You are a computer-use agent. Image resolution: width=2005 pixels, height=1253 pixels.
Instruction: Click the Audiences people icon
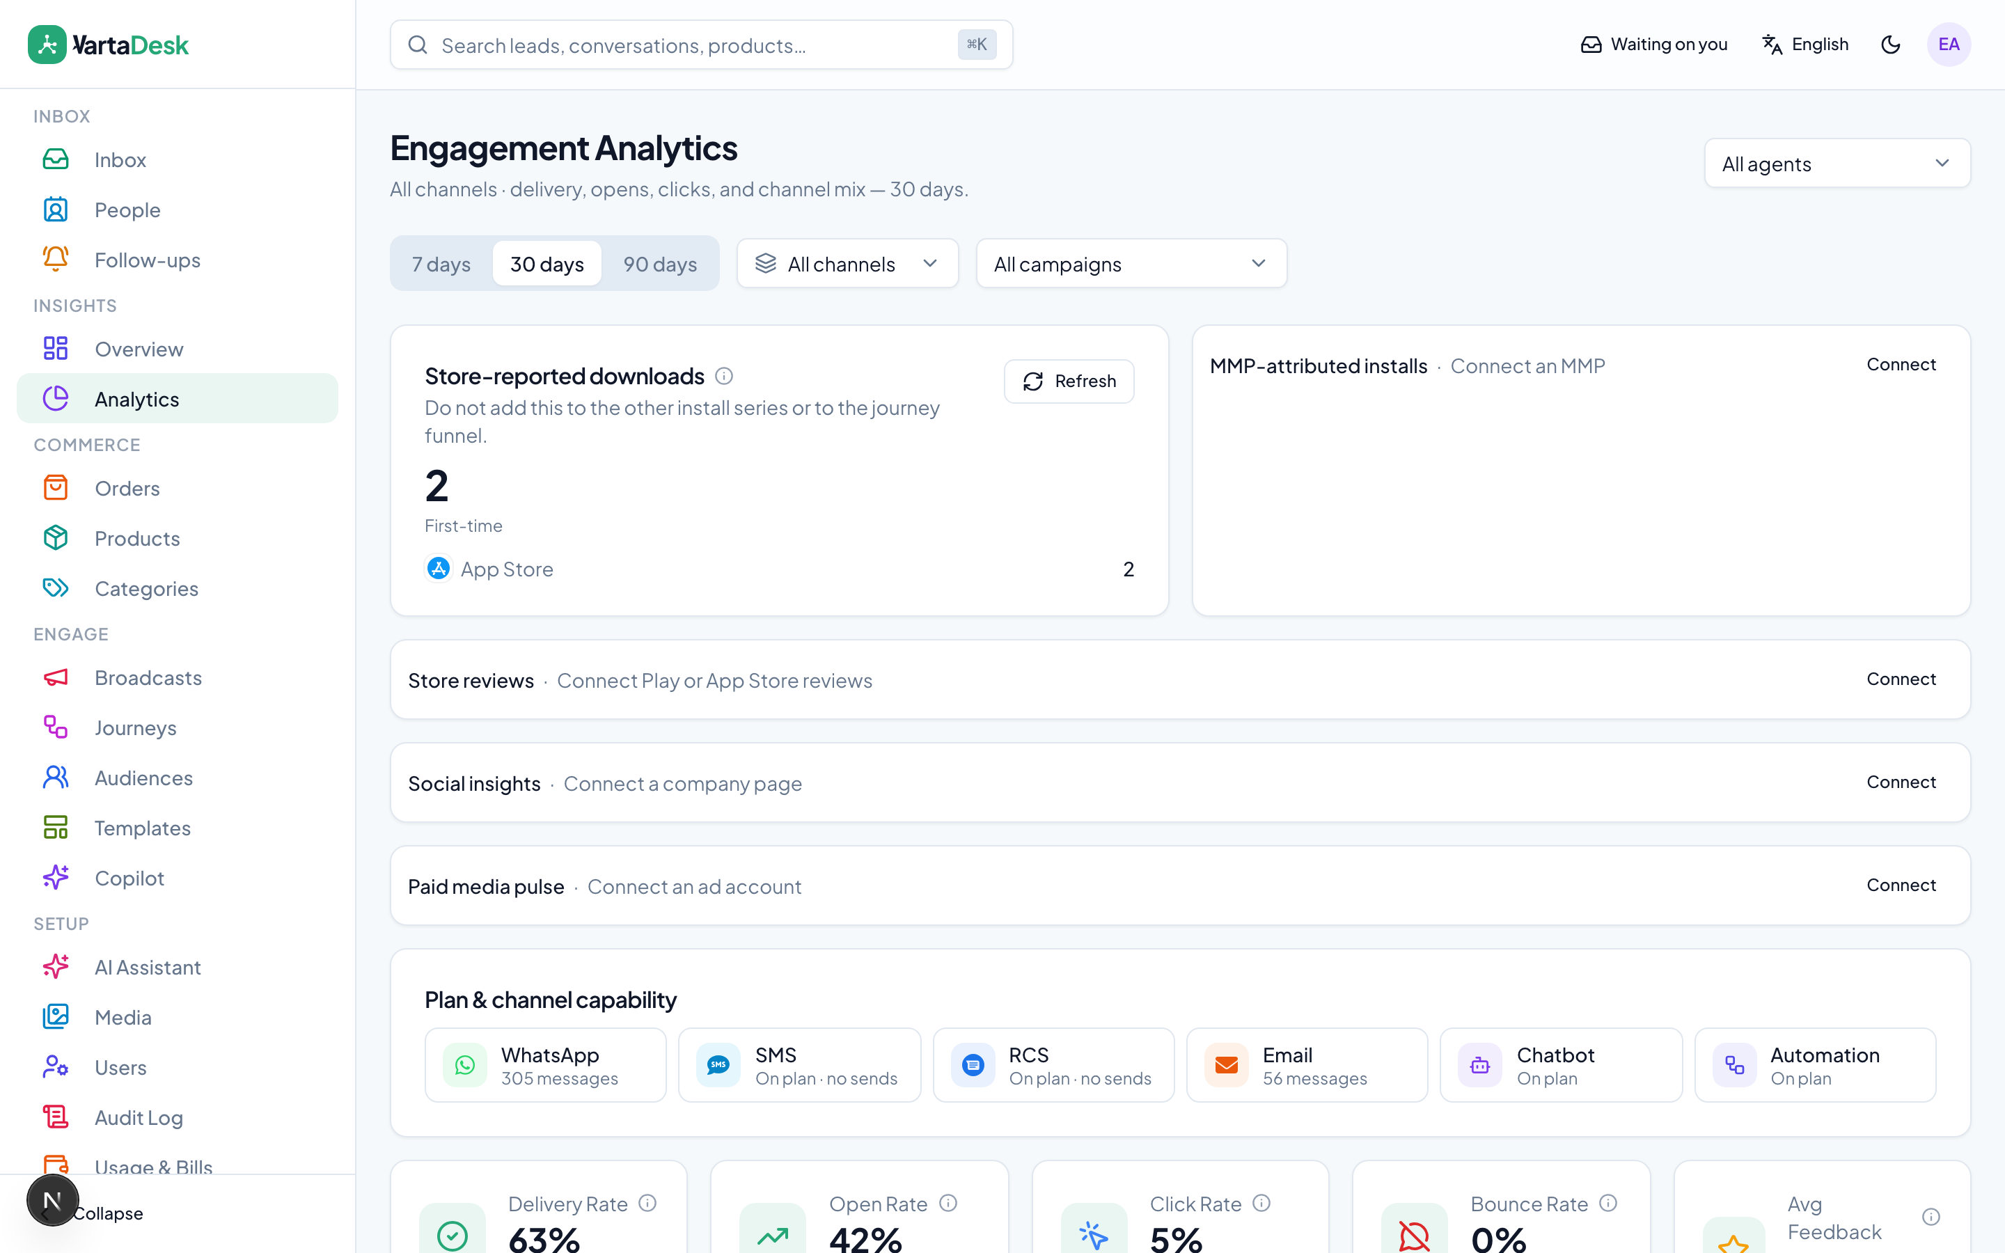point(56,778)
